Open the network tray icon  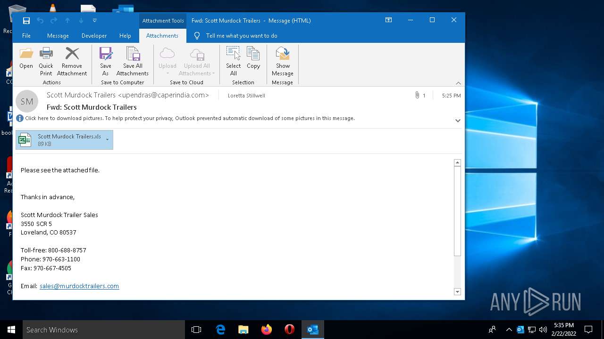click(x=532, y=330)
